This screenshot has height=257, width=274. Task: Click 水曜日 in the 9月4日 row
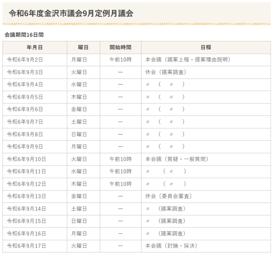coord(83,84)
